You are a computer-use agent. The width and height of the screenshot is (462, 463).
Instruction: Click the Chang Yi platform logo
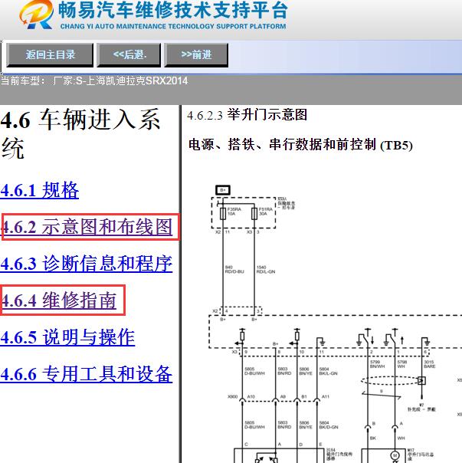tap(36, 15)
